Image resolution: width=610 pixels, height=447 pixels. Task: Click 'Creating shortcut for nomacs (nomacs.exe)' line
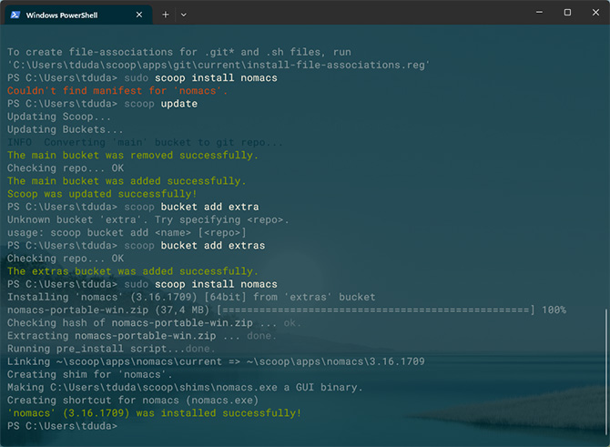[x=133, y=400]
